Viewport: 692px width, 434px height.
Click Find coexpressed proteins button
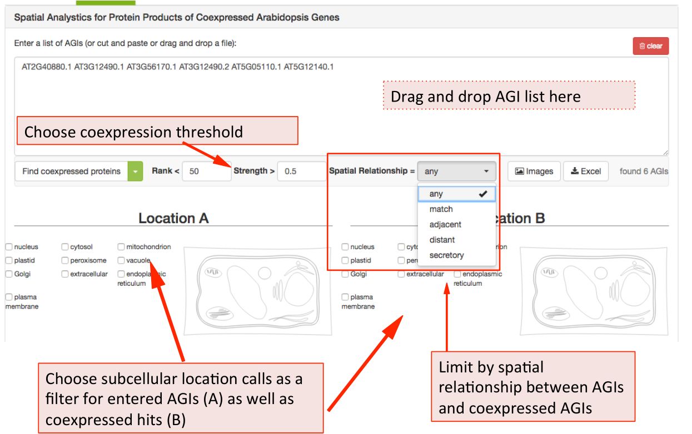point(71,171)
